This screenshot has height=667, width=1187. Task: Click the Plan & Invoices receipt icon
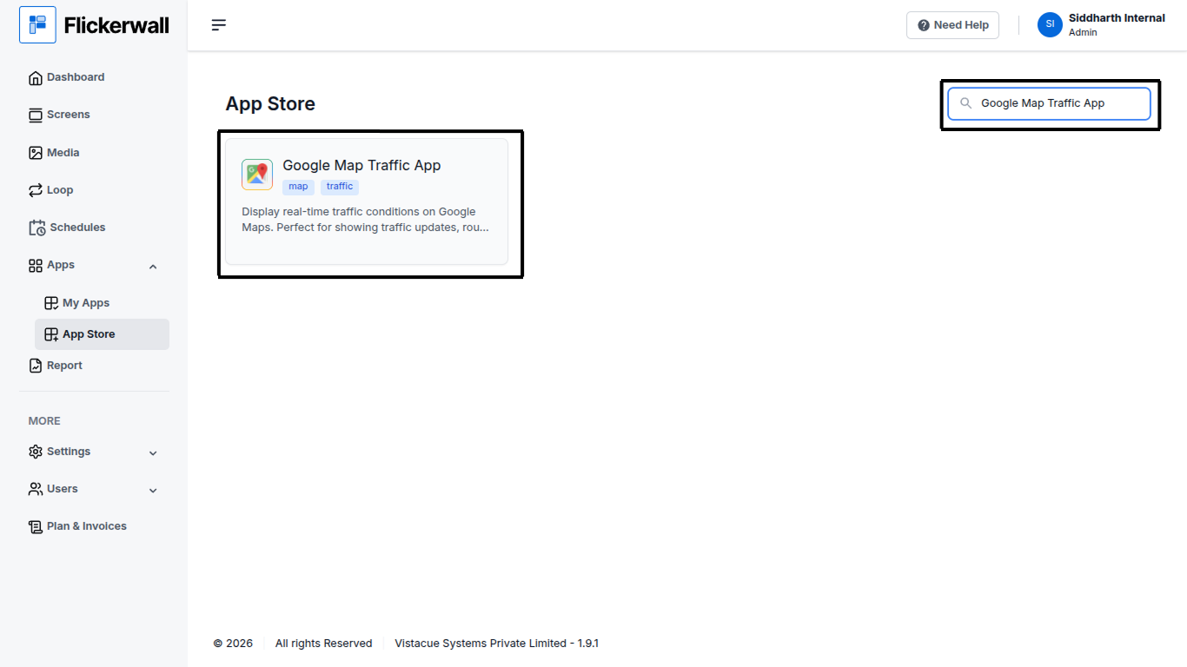36,526
